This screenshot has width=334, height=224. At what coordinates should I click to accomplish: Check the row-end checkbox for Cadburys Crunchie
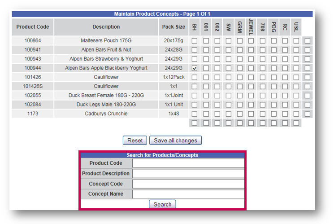307,114
